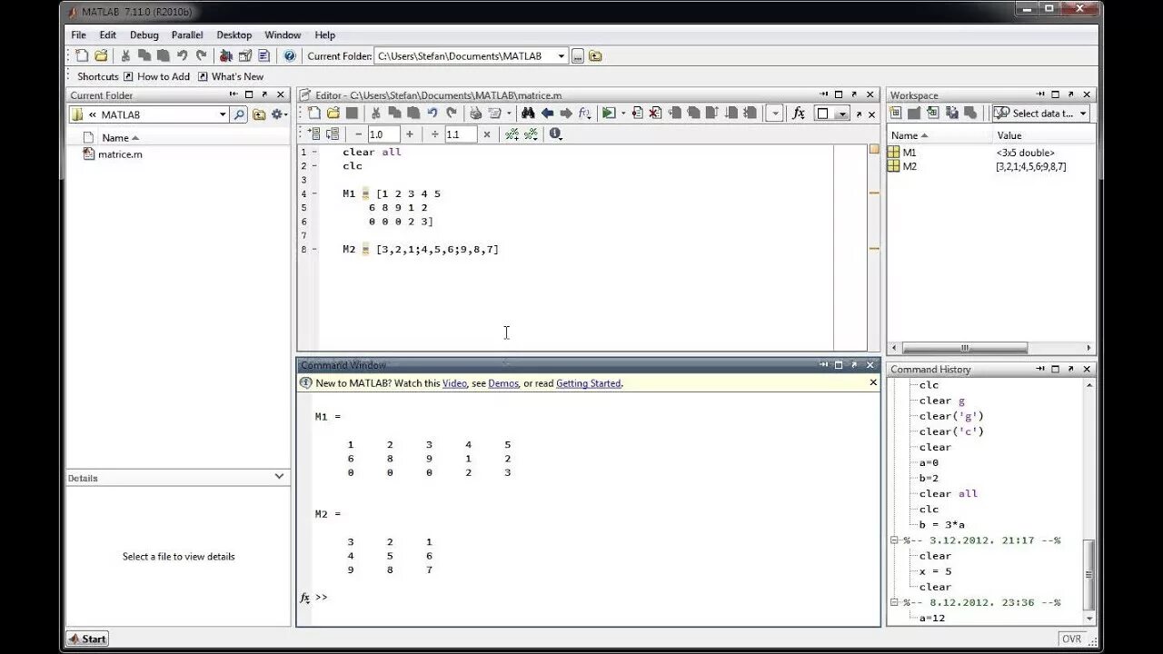Screen dimensions: 1163x654
Task: Click What's New shortcut
Action: [230, 76]
